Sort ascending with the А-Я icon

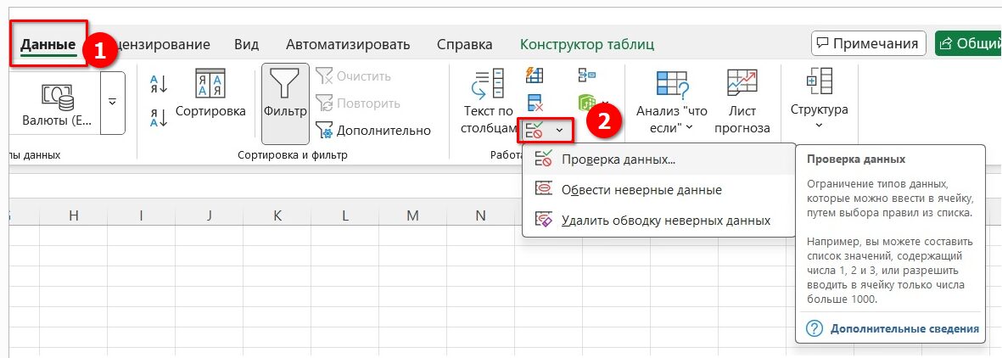tap(158, 84)
